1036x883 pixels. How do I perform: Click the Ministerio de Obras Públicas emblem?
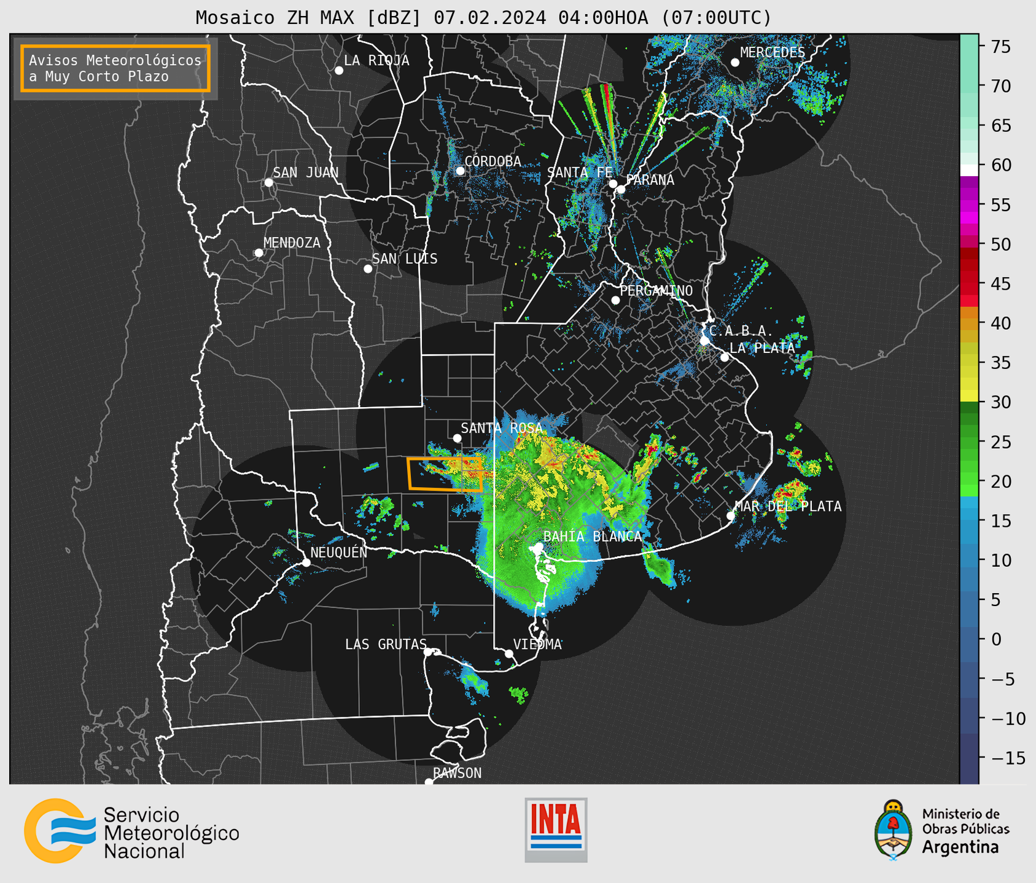click(x=894, y=830)
